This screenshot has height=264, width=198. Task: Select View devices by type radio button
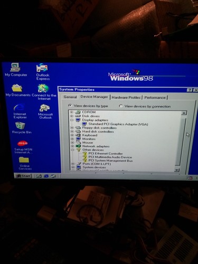[x=70, y=106]
